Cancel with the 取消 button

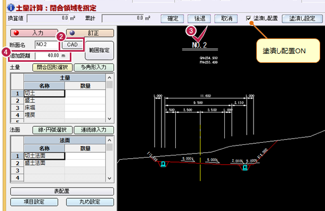point(226,19)
